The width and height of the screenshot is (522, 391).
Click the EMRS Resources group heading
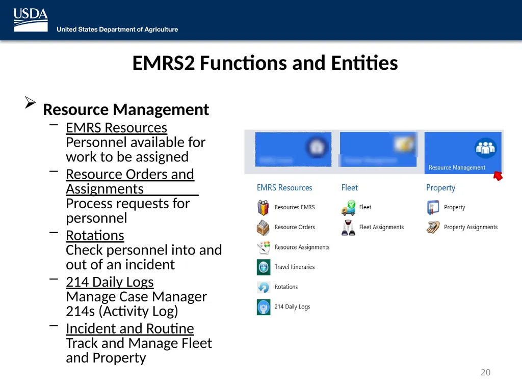point(284,187)
